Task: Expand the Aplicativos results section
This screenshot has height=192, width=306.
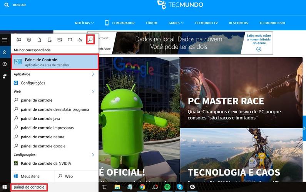Action: (93, 74)
